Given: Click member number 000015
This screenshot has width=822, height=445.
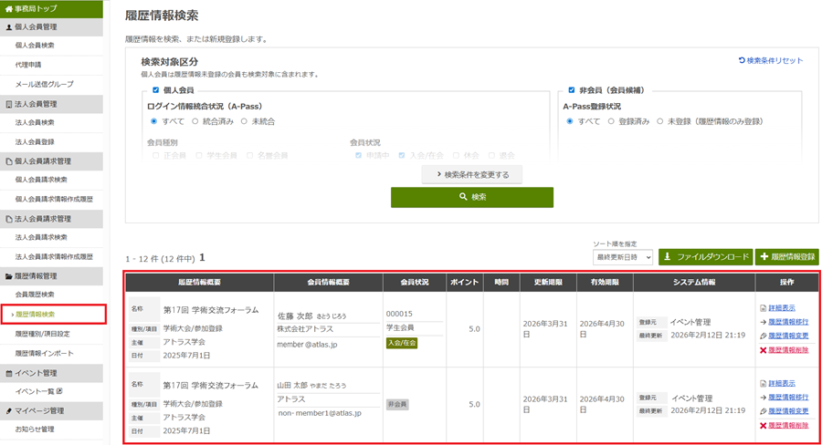Looking at the screenshot, I should coord(399,314).
